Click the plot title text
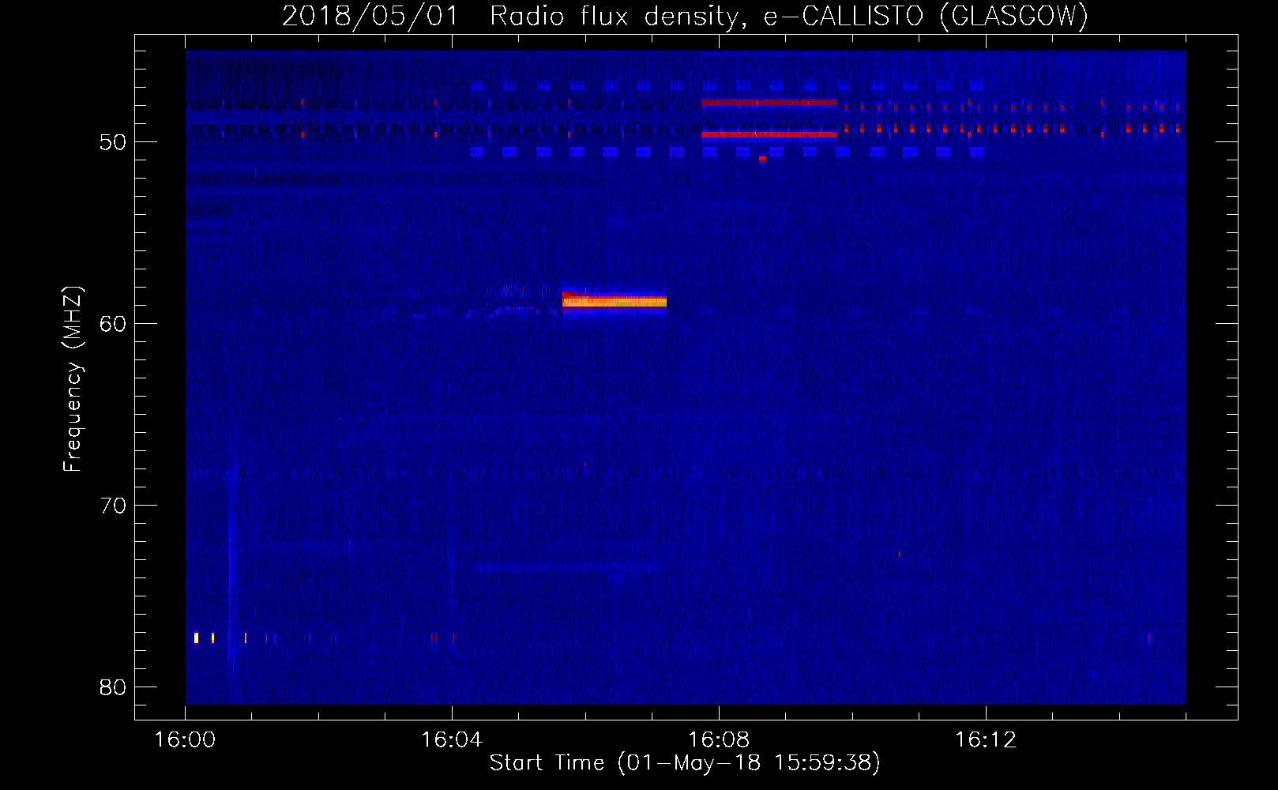Viewport: 1278px width, 790px height. (685, 16)
